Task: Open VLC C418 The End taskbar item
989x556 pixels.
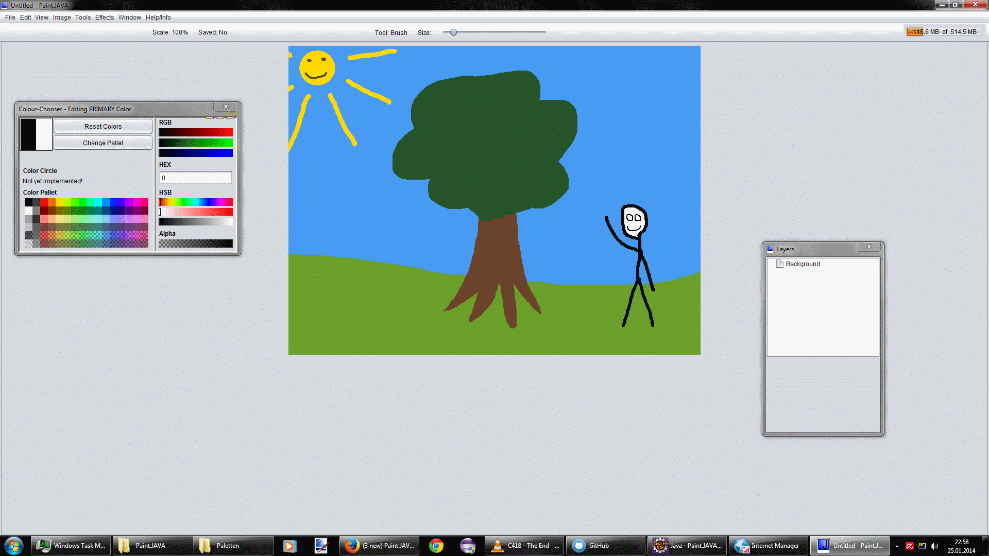Action: point(524,545)
